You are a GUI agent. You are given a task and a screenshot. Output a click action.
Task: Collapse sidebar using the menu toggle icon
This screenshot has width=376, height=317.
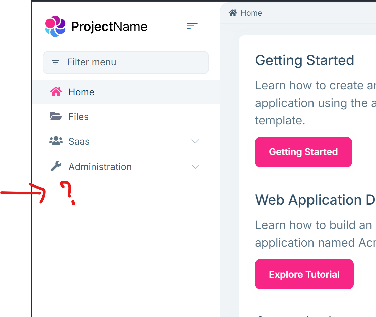192,26
